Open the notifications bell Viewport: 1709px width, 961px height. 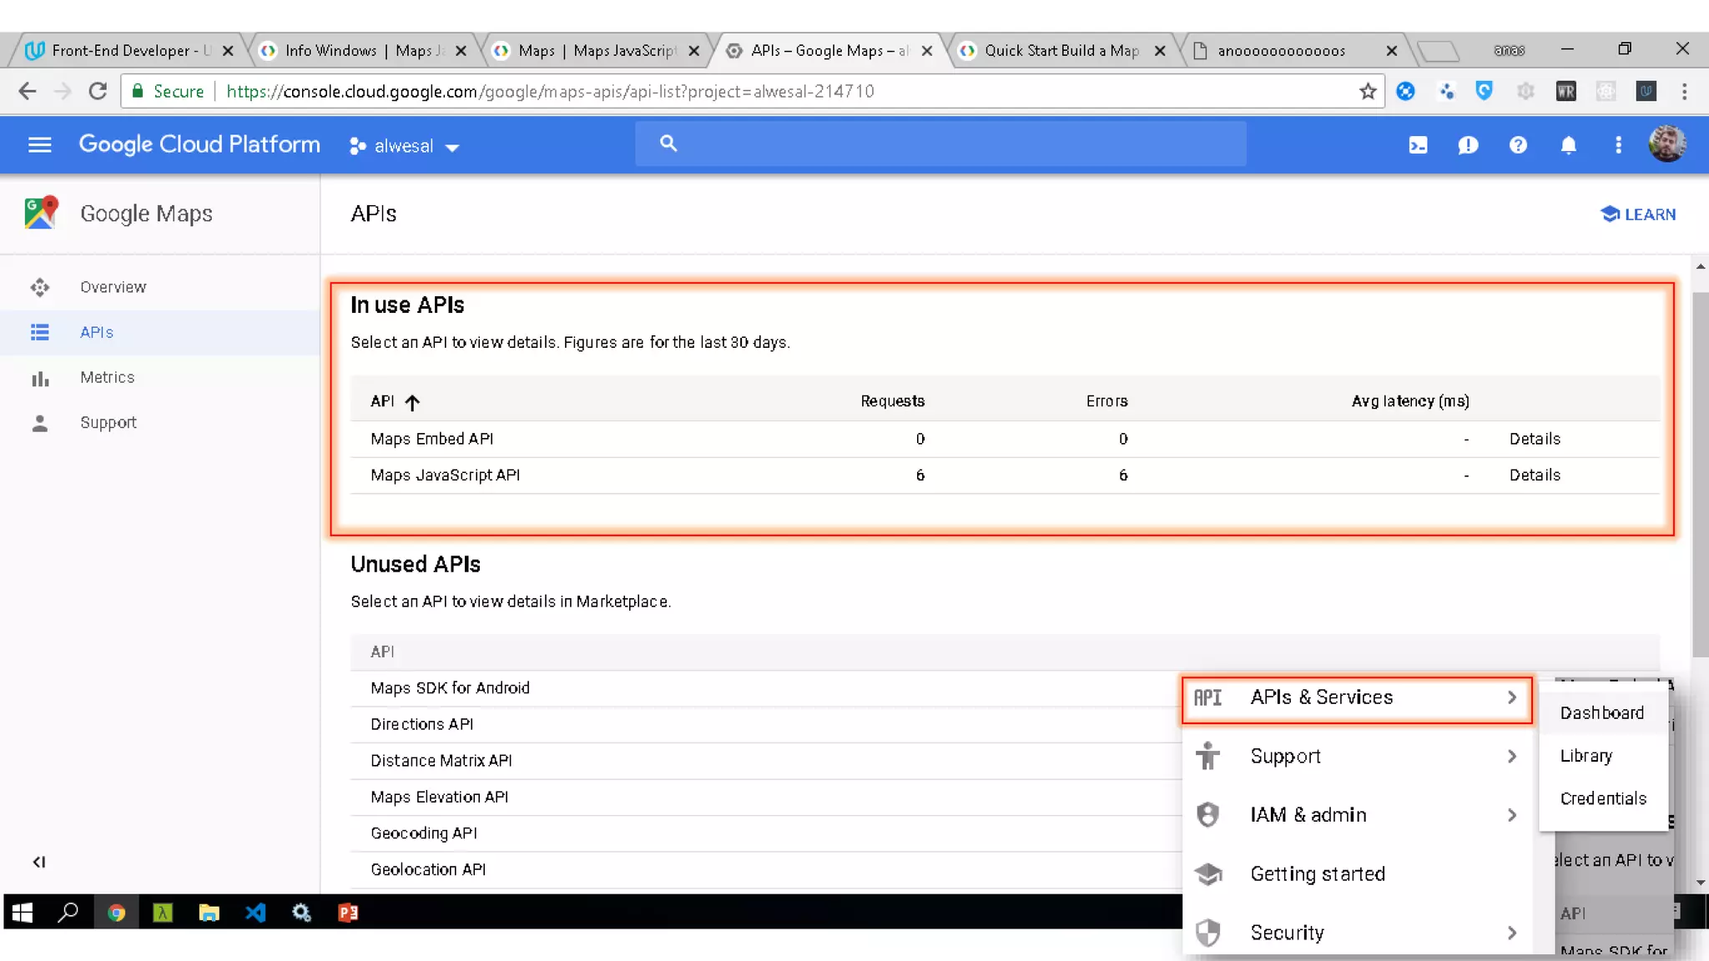click(x=1568, y=145)
